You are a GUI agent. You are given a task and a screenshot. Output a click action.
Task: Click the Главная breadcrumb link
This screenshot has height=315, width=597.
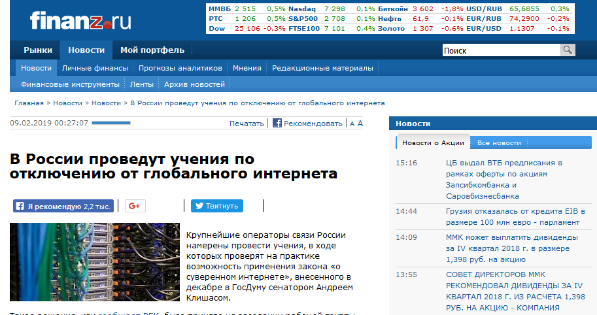coord(29,103)
